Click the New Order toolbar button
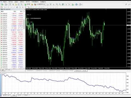Image resolution: width=131 pixels, height=98 pixels. click(x=27, y=4)
